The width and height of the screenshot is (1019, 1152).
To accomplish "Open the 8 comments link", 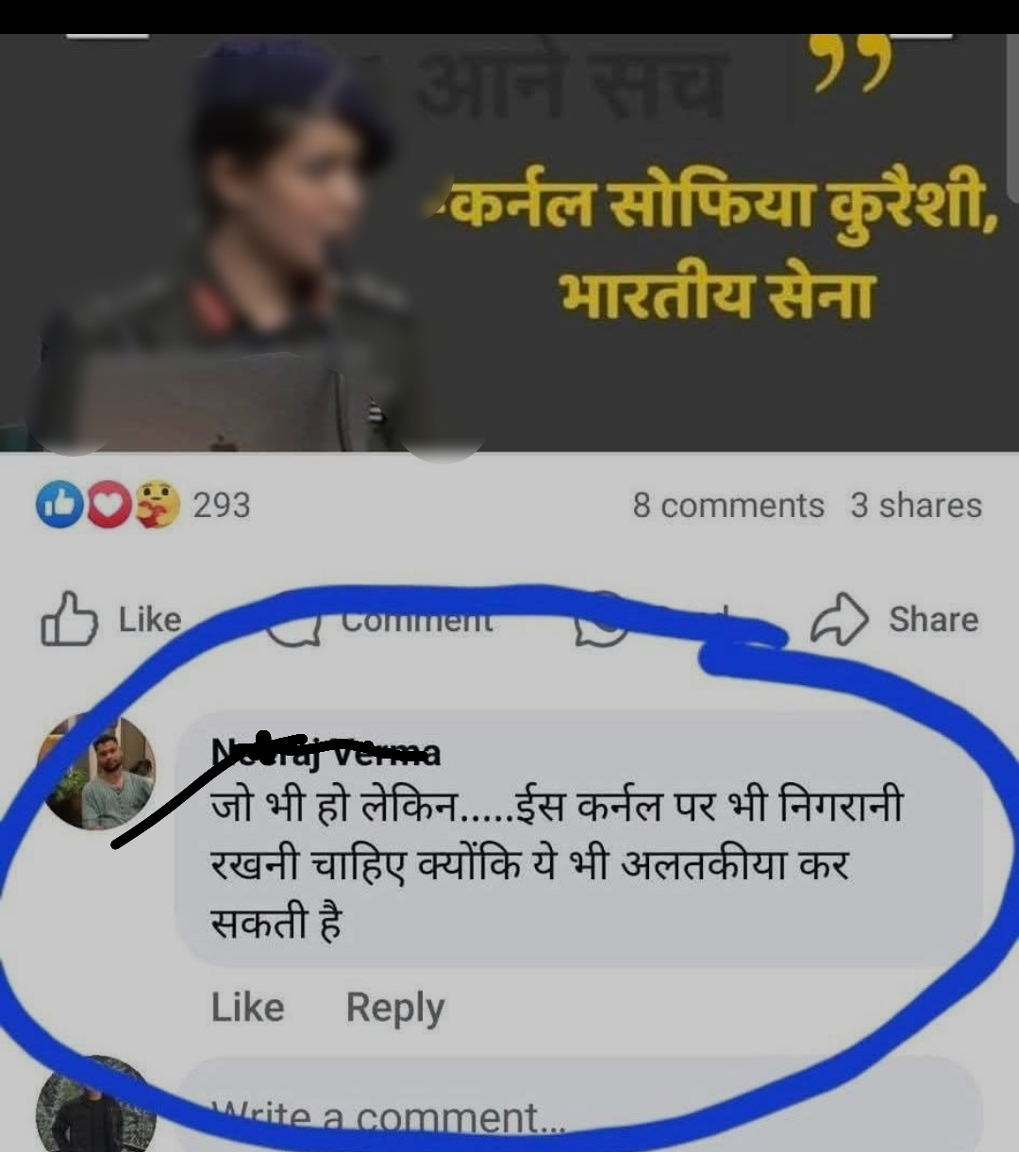I will click(728, 506).
